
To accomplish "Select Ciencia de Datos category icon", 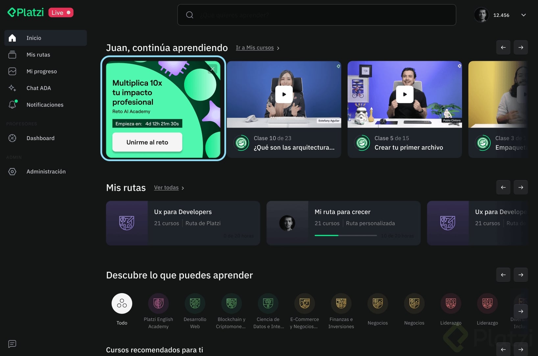I will [x=268, y=303].
